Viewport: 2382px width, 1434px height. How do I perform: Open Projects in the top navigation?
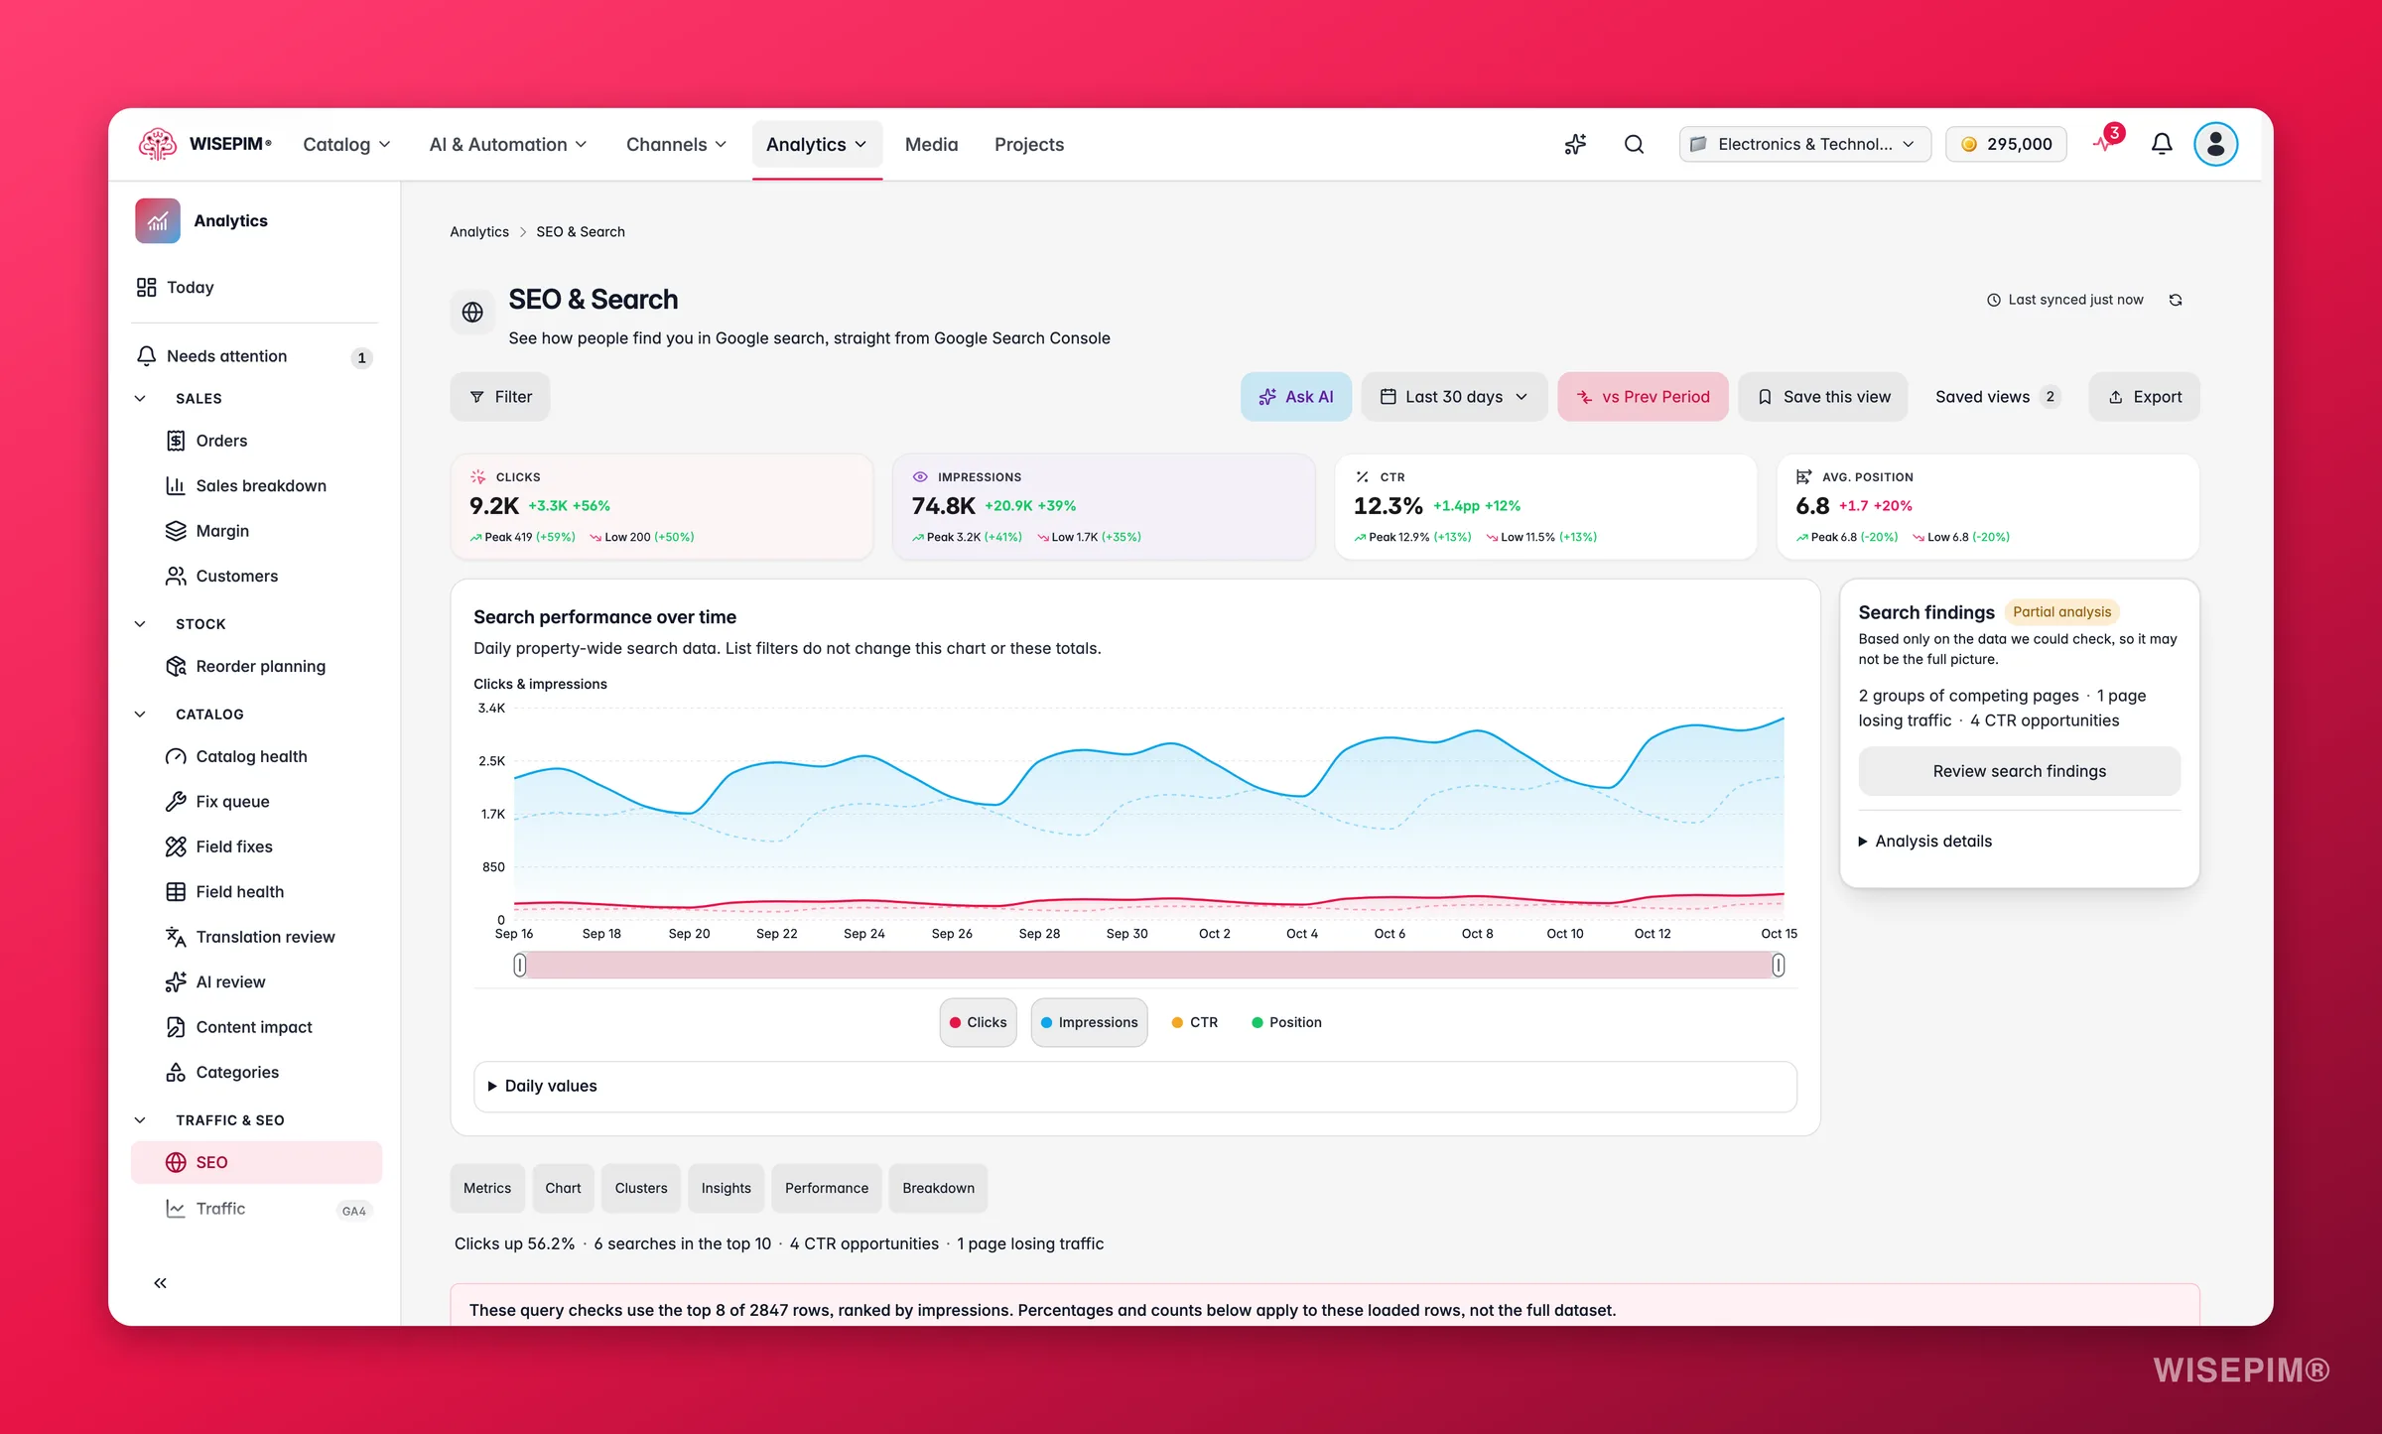tap(1028, 144)
